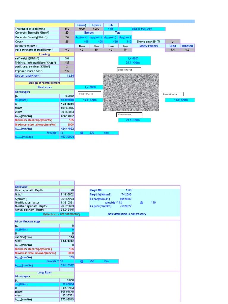
Task: Click the 'Top' header cell
Action: [x=118, y=33]
